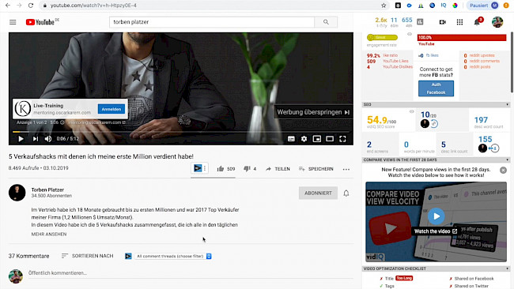
Task: Click the 'Pausiert' Chrome profile button
Action: [483, 6]
